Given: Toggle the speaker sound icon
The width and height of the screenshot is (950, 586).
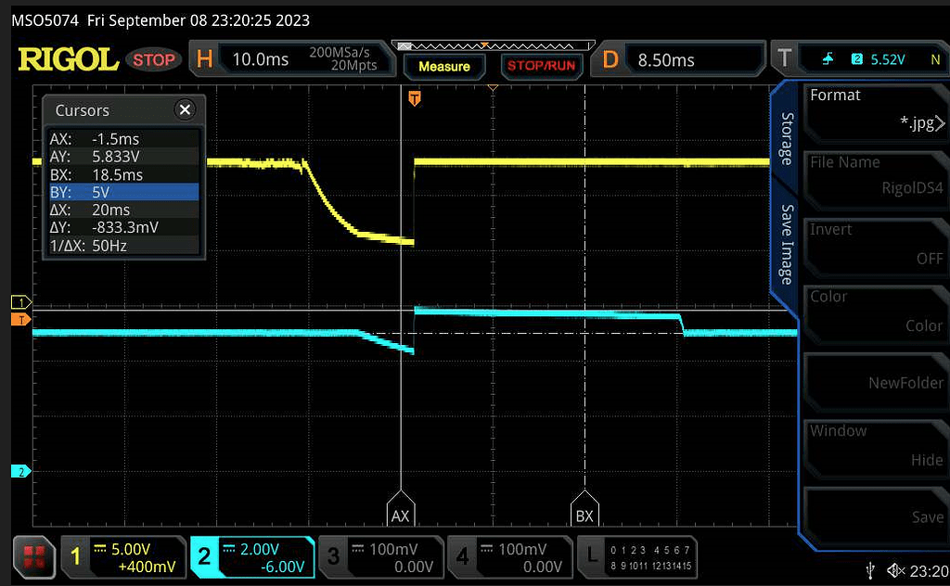Looking at the screenshot, I should coord(896,569).
